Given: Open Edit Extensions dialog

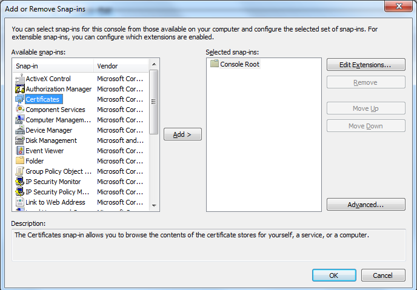Looking at the screenshot, I should 366,65.
